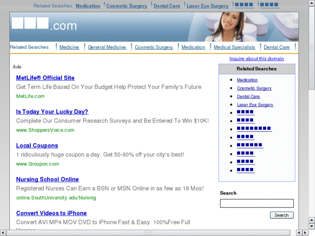315x236 pixels.
Task: Open the Convert Videos to iPhone ad
Action: (x=52, y=213)
